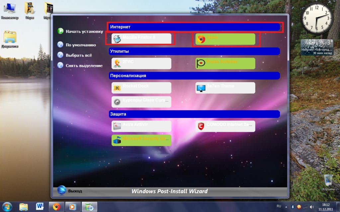340x212 pixels.
Task: Click the orange tray application icon
Action: [299, 207]
